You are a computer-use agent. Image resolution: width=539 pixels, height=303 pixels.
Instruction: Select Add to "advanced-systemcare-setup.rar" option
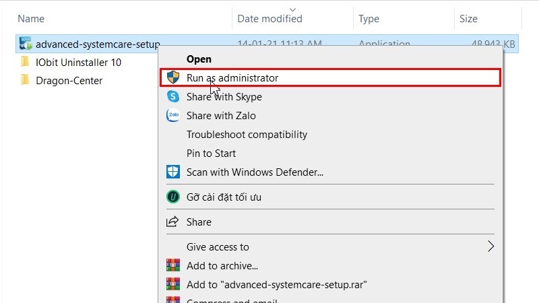pos(277,283)
